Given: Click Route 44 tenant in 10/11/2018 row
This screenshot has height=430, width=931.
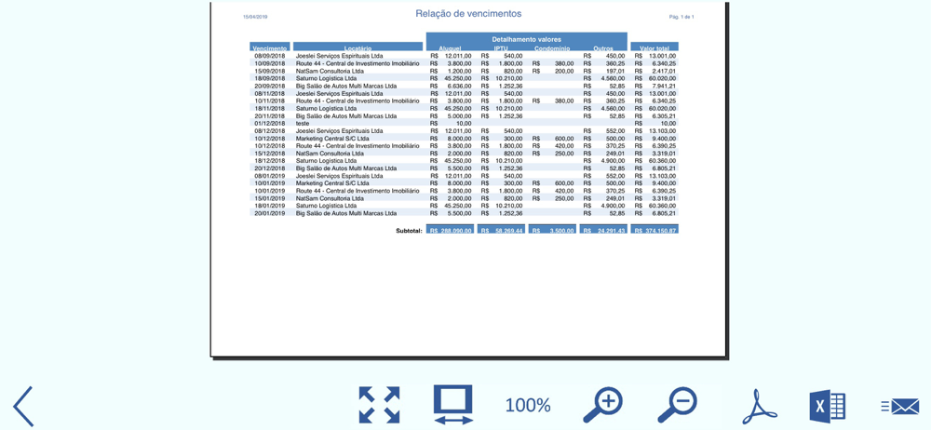Looking at the screenshot, I should [358, 101].
